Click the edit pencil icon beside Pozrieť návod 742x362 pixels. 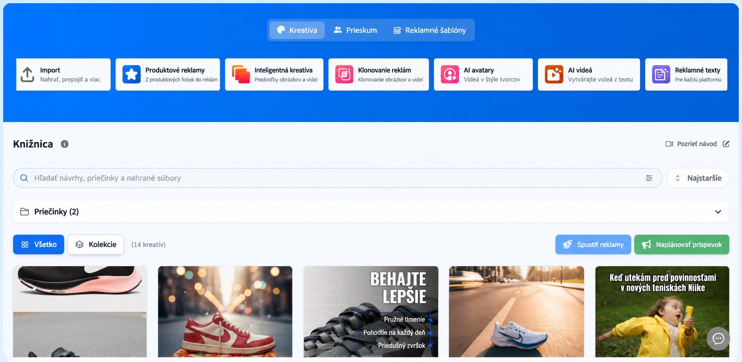click(726, 144)
